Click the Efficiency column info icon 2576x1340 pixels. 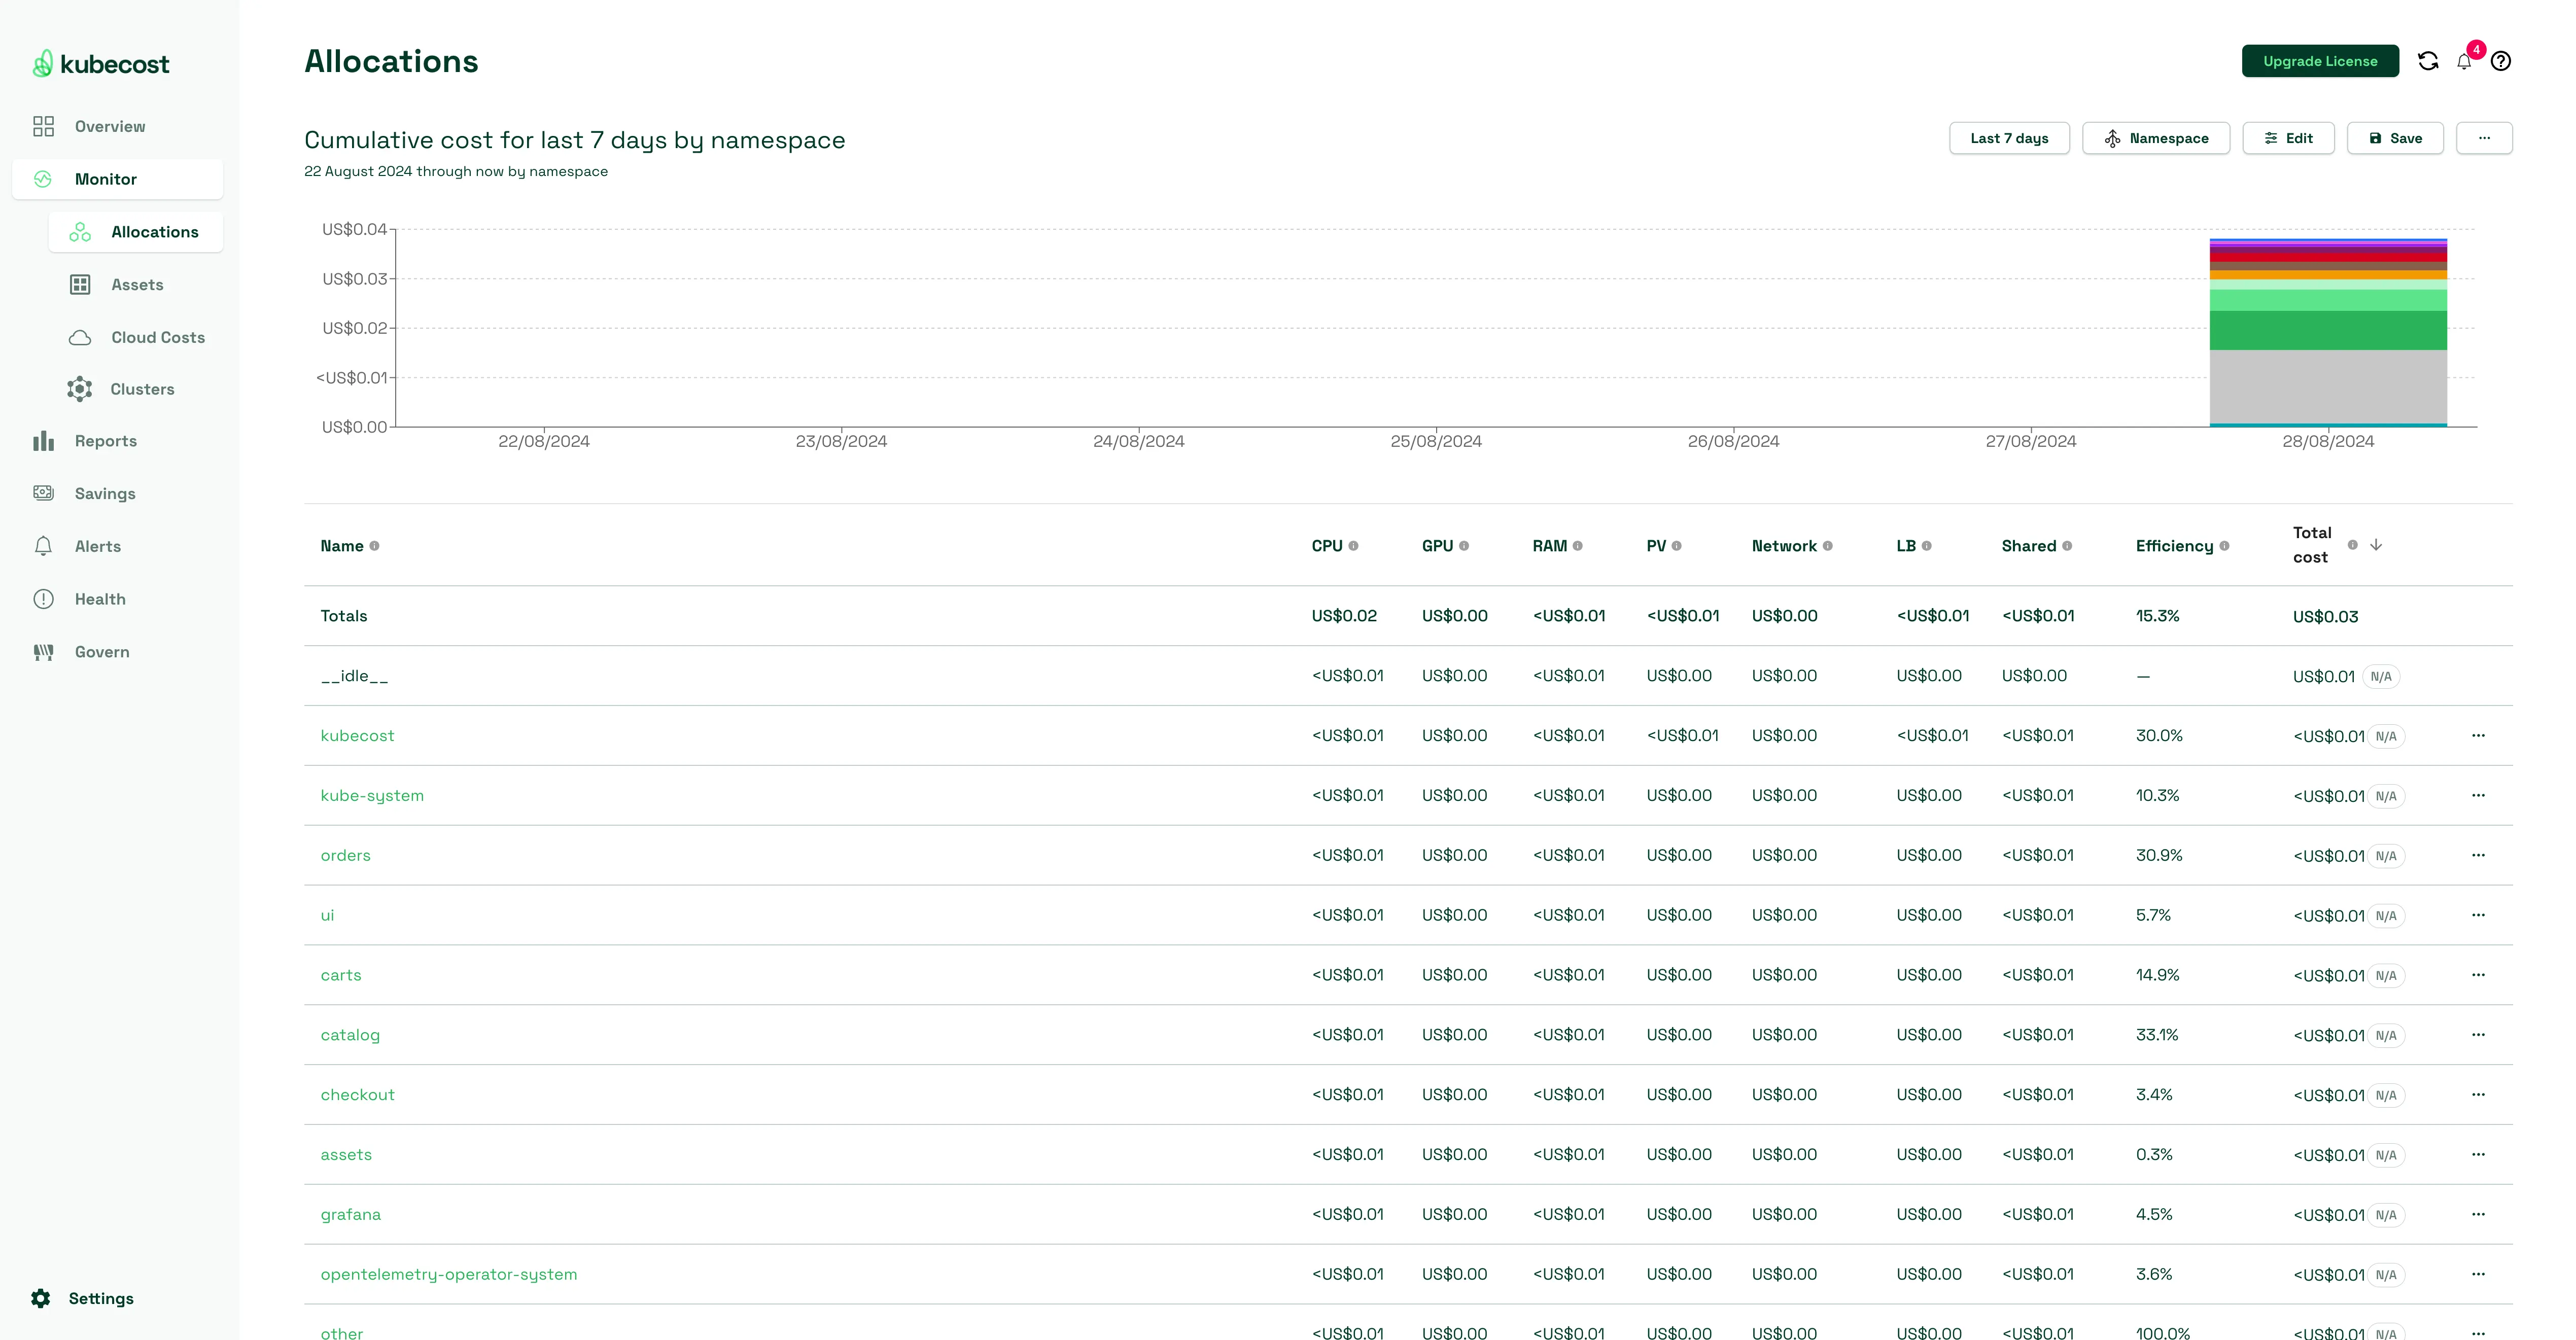tap(2224, 546)
